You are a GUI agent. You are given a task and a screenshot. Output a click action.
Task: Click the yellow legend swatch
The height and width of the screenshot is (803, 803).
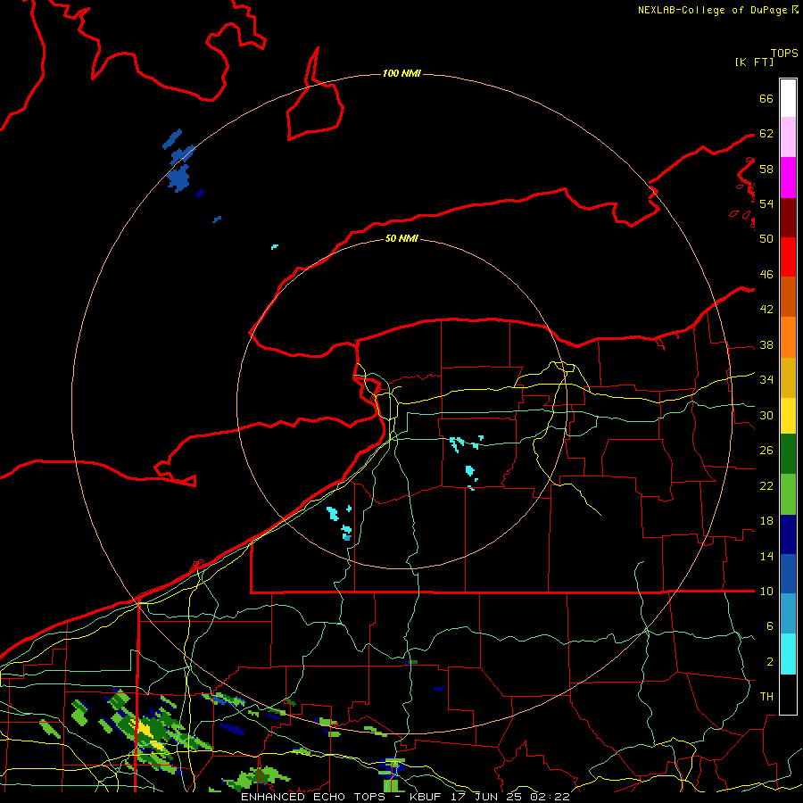tap(788, 416)
